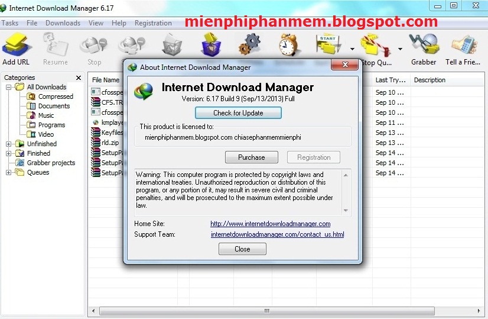
Task: Select the Grabber projects item
Action: (x=51, y=163)
